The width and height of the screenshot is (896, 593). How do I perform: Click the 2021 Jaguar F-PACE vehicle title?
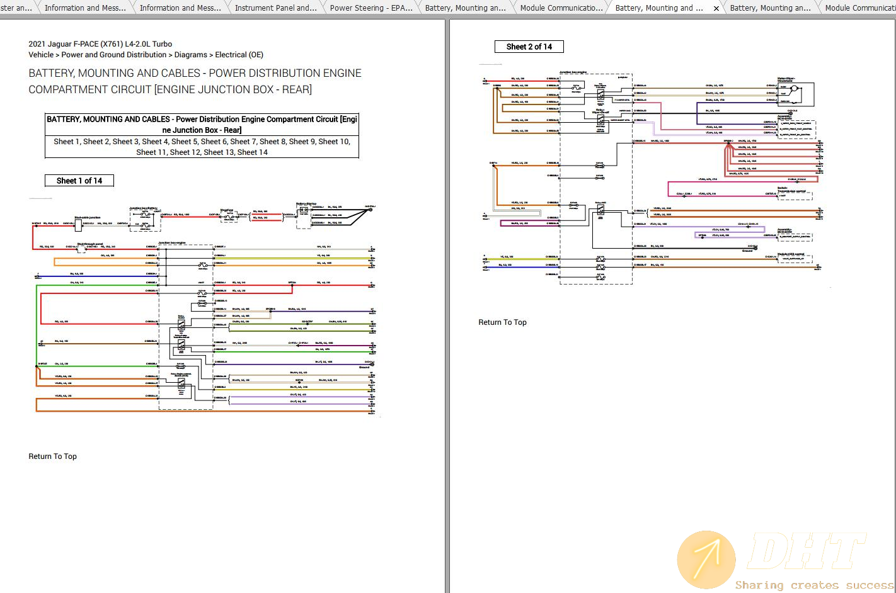100,44
